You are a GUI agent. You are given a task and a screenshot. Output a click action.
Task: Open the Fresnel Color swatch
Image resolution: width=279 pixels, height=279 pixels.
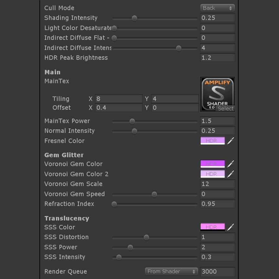[212, 141]
